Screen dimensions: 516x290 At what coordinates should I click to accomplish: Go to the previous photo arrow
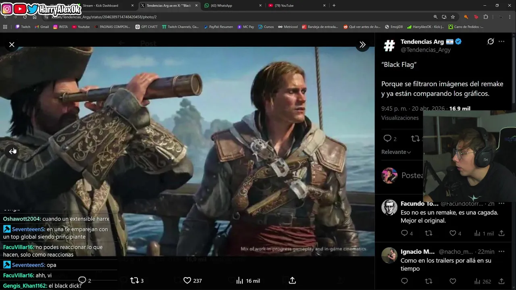(x=12, y=151)
